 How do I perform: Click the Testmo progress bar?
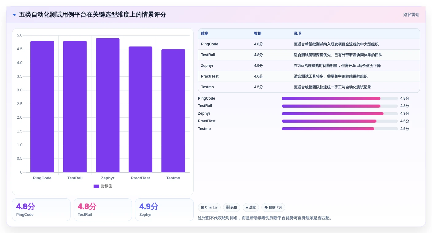(340, 129)
